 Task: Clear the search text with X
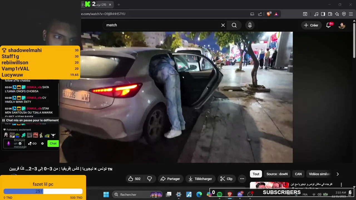(223, 25)
